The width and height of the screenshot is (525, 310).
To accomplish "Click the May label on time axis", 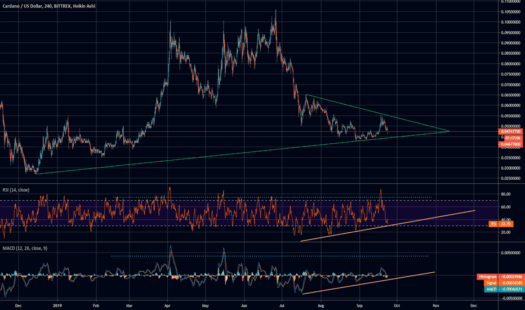I will click(x=206, y=305).
